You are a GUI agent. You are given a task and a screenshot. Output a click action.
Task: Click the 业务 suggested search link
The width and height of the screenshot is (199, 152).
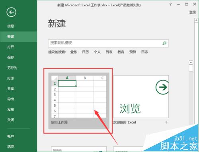(74, 52)
